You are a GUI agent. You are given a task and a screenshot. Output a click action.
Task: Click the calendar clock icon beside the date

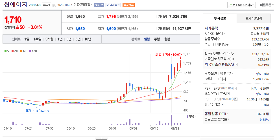(54, 5)
